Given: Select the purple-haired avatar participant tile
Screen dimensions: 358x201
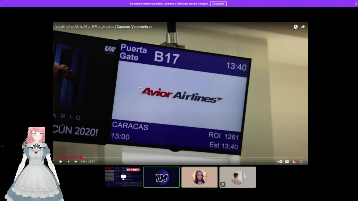Looking at the screenshot, I should 199,177.
